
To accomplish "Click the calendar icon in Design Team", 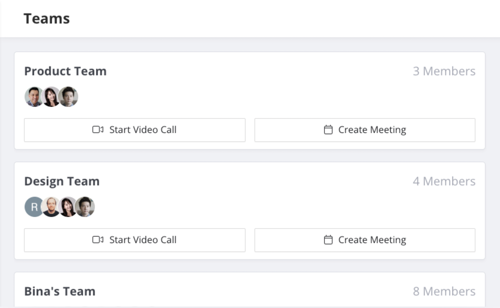I will click(x=328, y=240).
